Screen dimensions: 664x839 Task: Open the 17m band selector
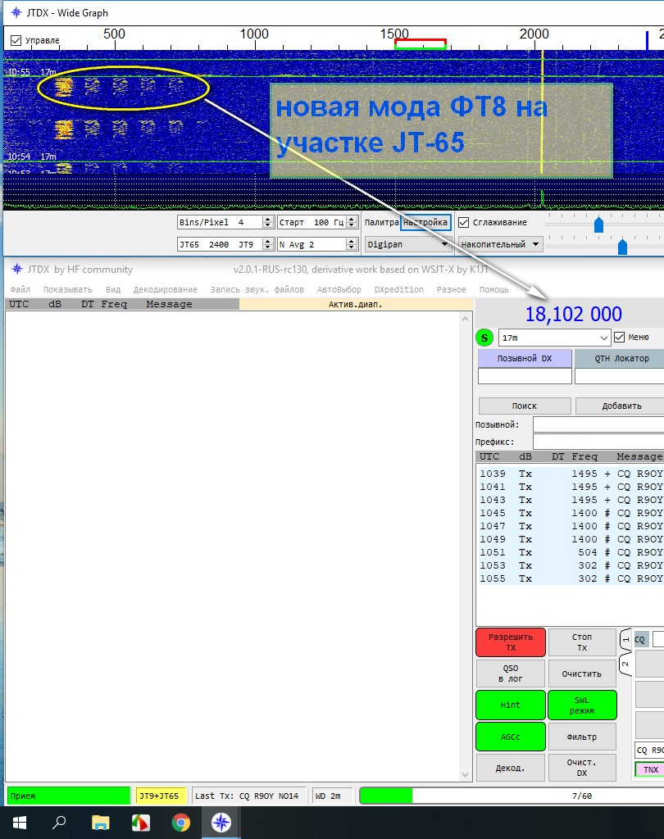tap(553, 338)
